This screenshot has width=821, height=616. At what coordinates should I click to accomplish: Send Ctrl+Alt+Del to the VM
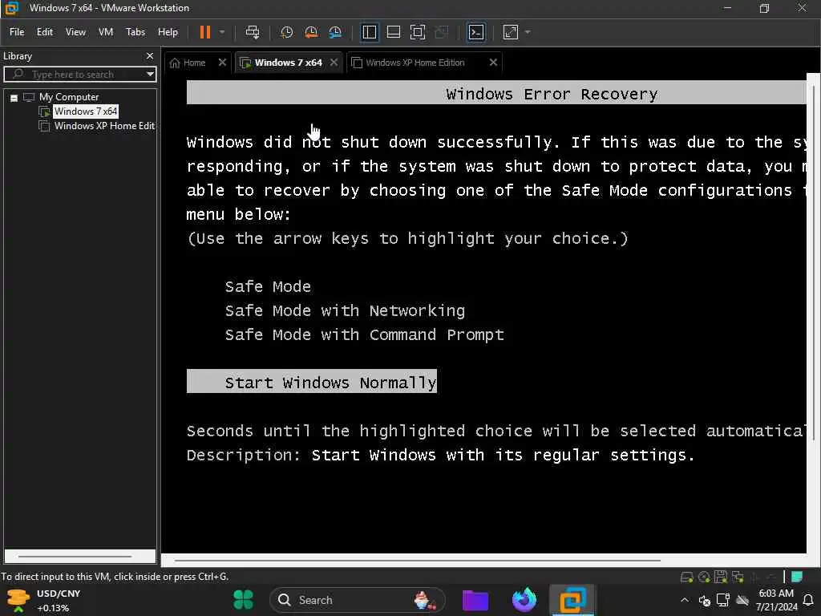[253, 32]
